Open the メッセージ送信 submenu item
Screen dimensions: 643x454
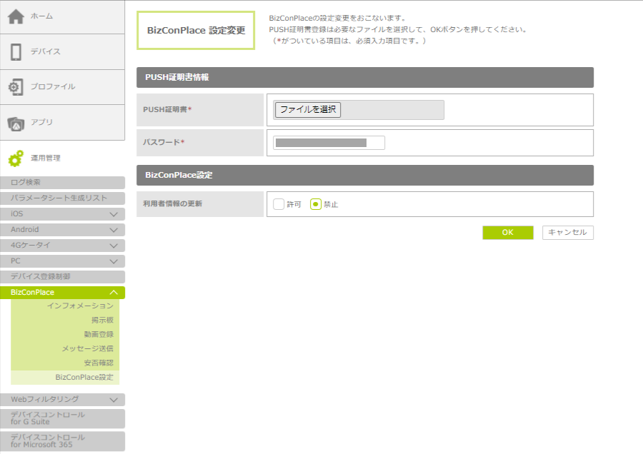(87, 348)
